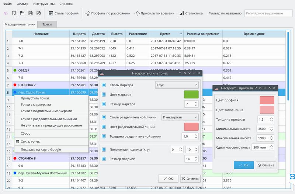The image size is (295, 194).
Task: Uncheck the Размер подписи checkbox
Action: (104, 159)
